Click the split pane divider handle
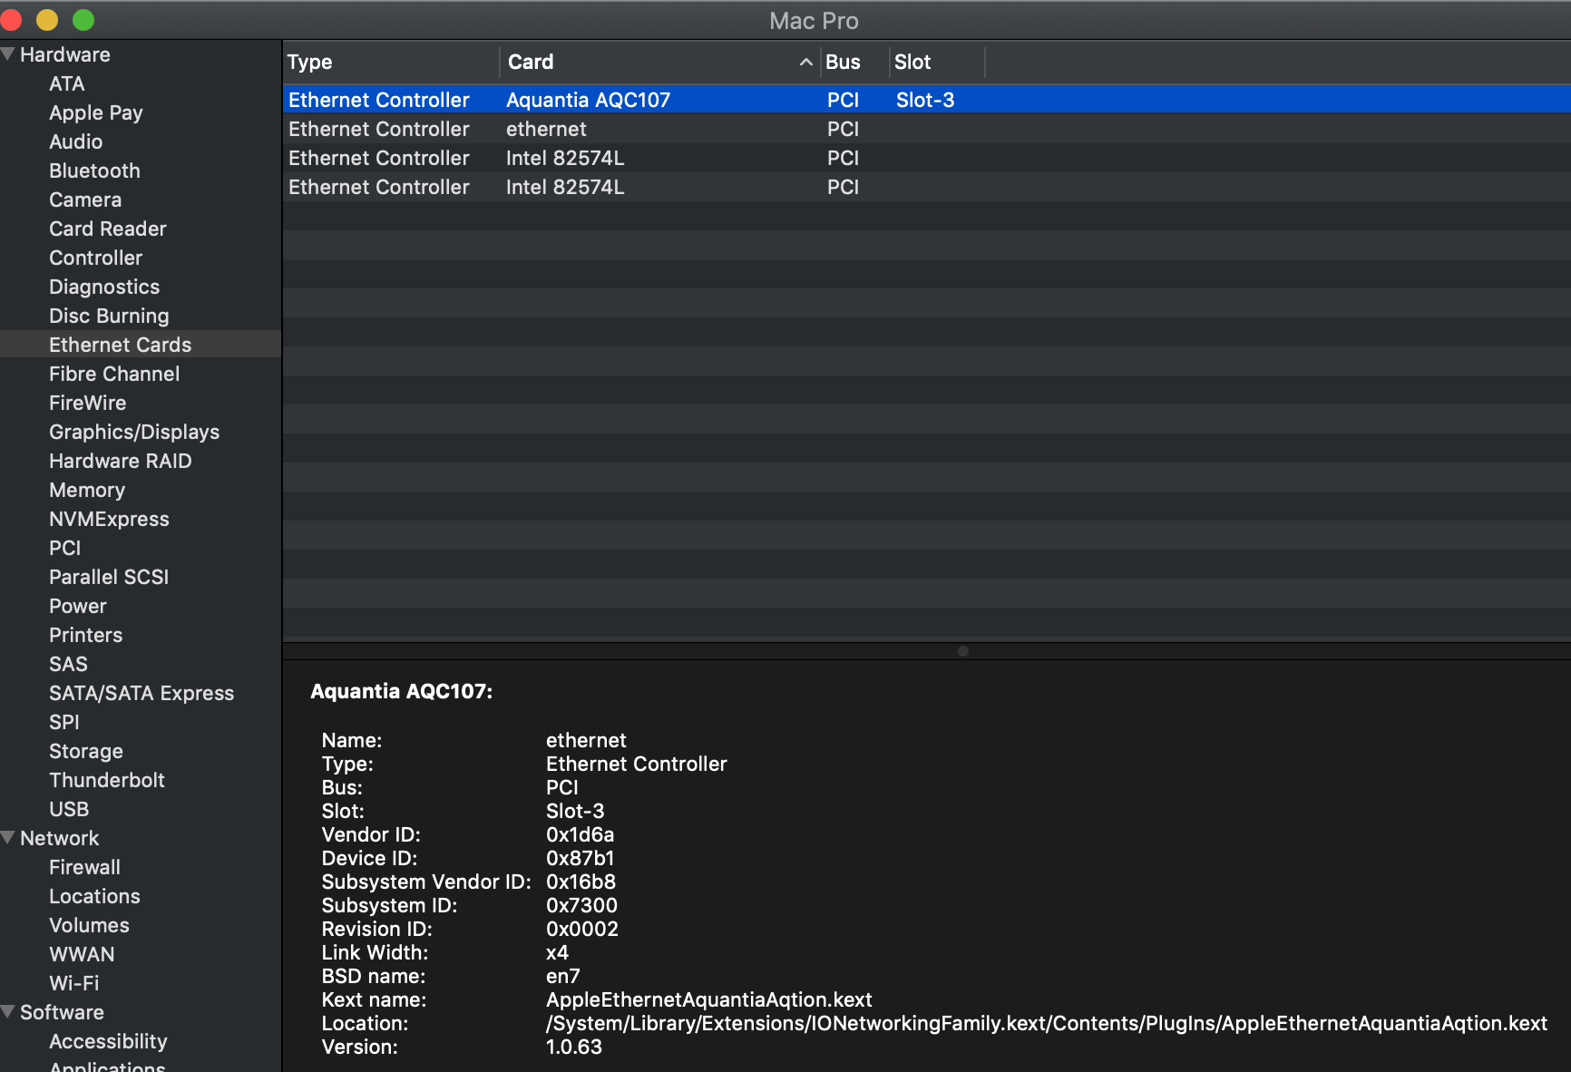The height and width of the screenshot is (1072, 1571). coord(963,651)
